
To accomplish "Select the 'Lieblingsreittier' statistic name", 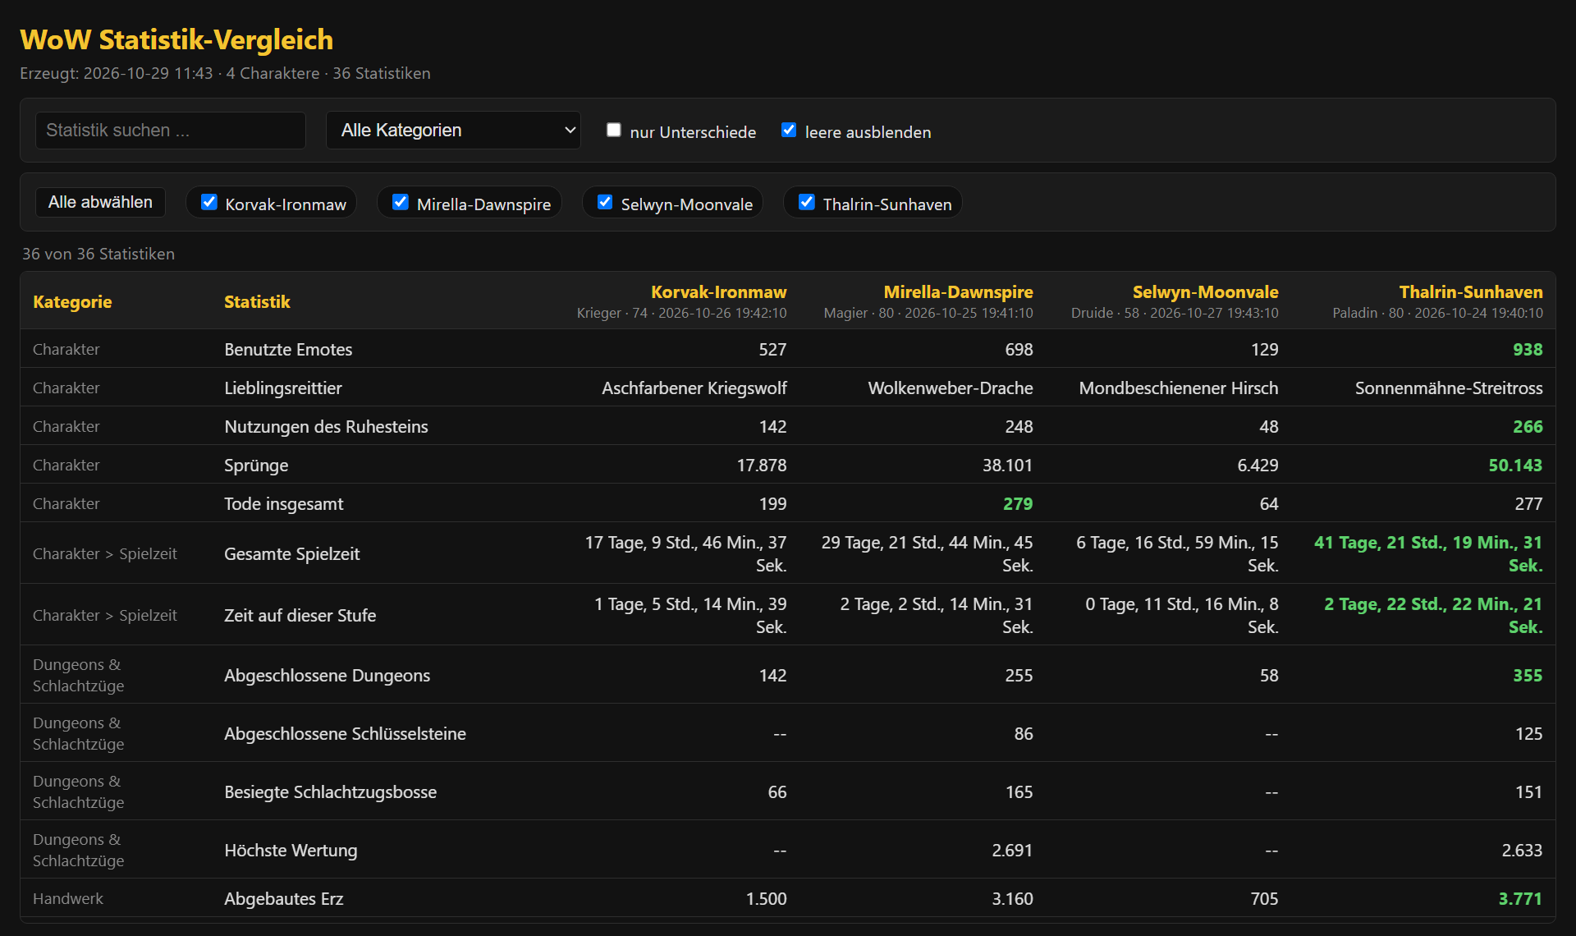I will (283, 388).
